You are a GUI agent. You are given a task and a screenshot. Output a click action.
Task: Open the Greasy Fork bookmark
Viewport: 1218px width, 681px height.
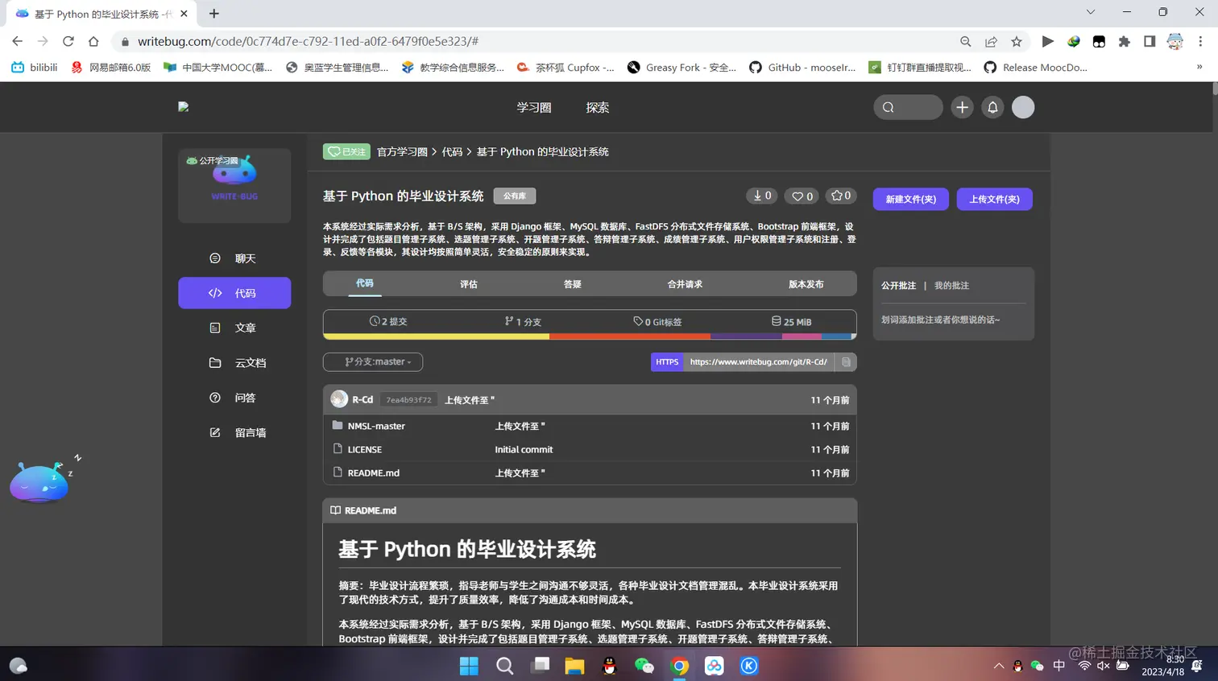pyautogui.click(x=681, y=68)
